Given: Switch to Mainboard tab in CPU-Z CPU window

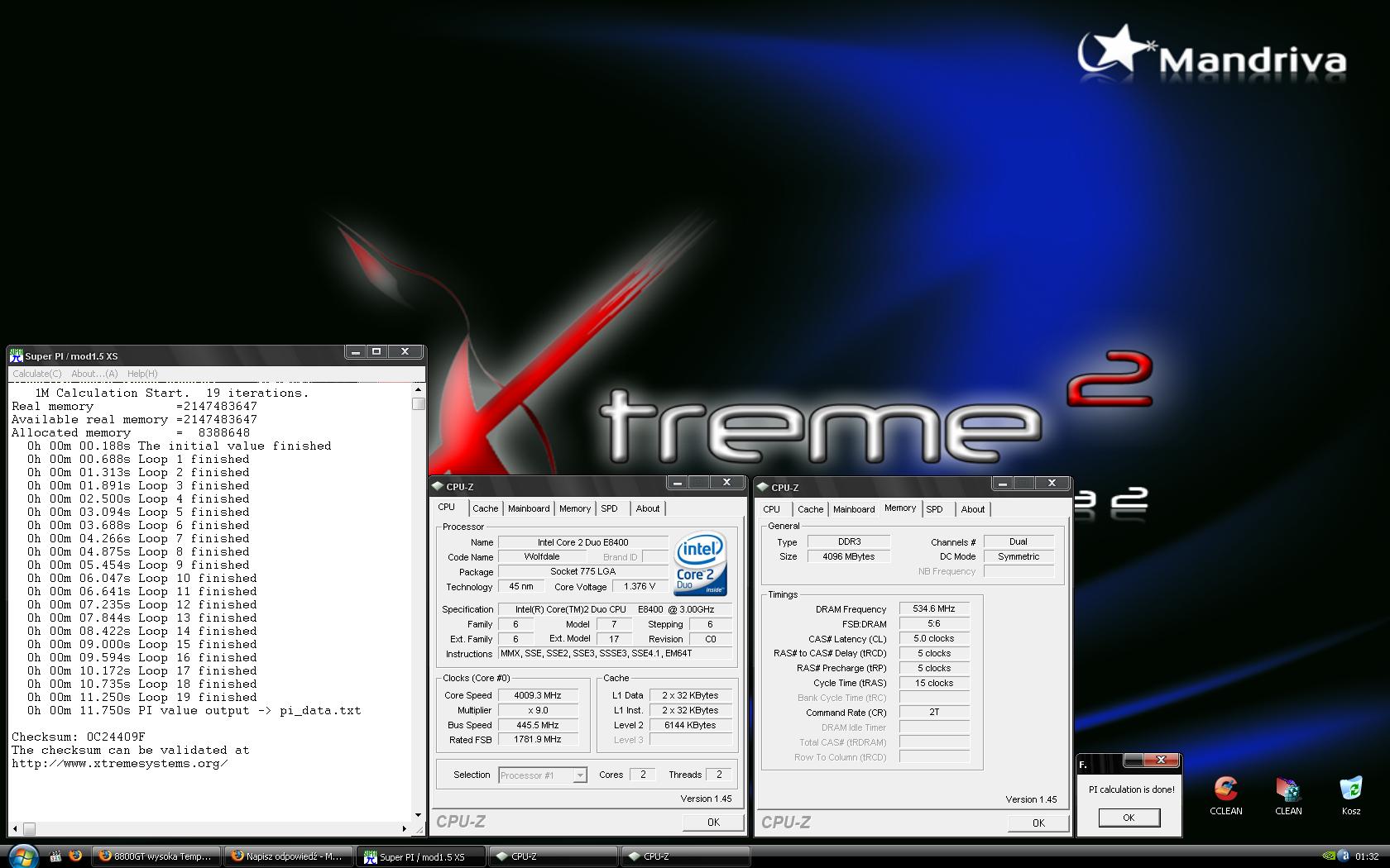Looking at the screenshot, I should (x=529, y=509).
